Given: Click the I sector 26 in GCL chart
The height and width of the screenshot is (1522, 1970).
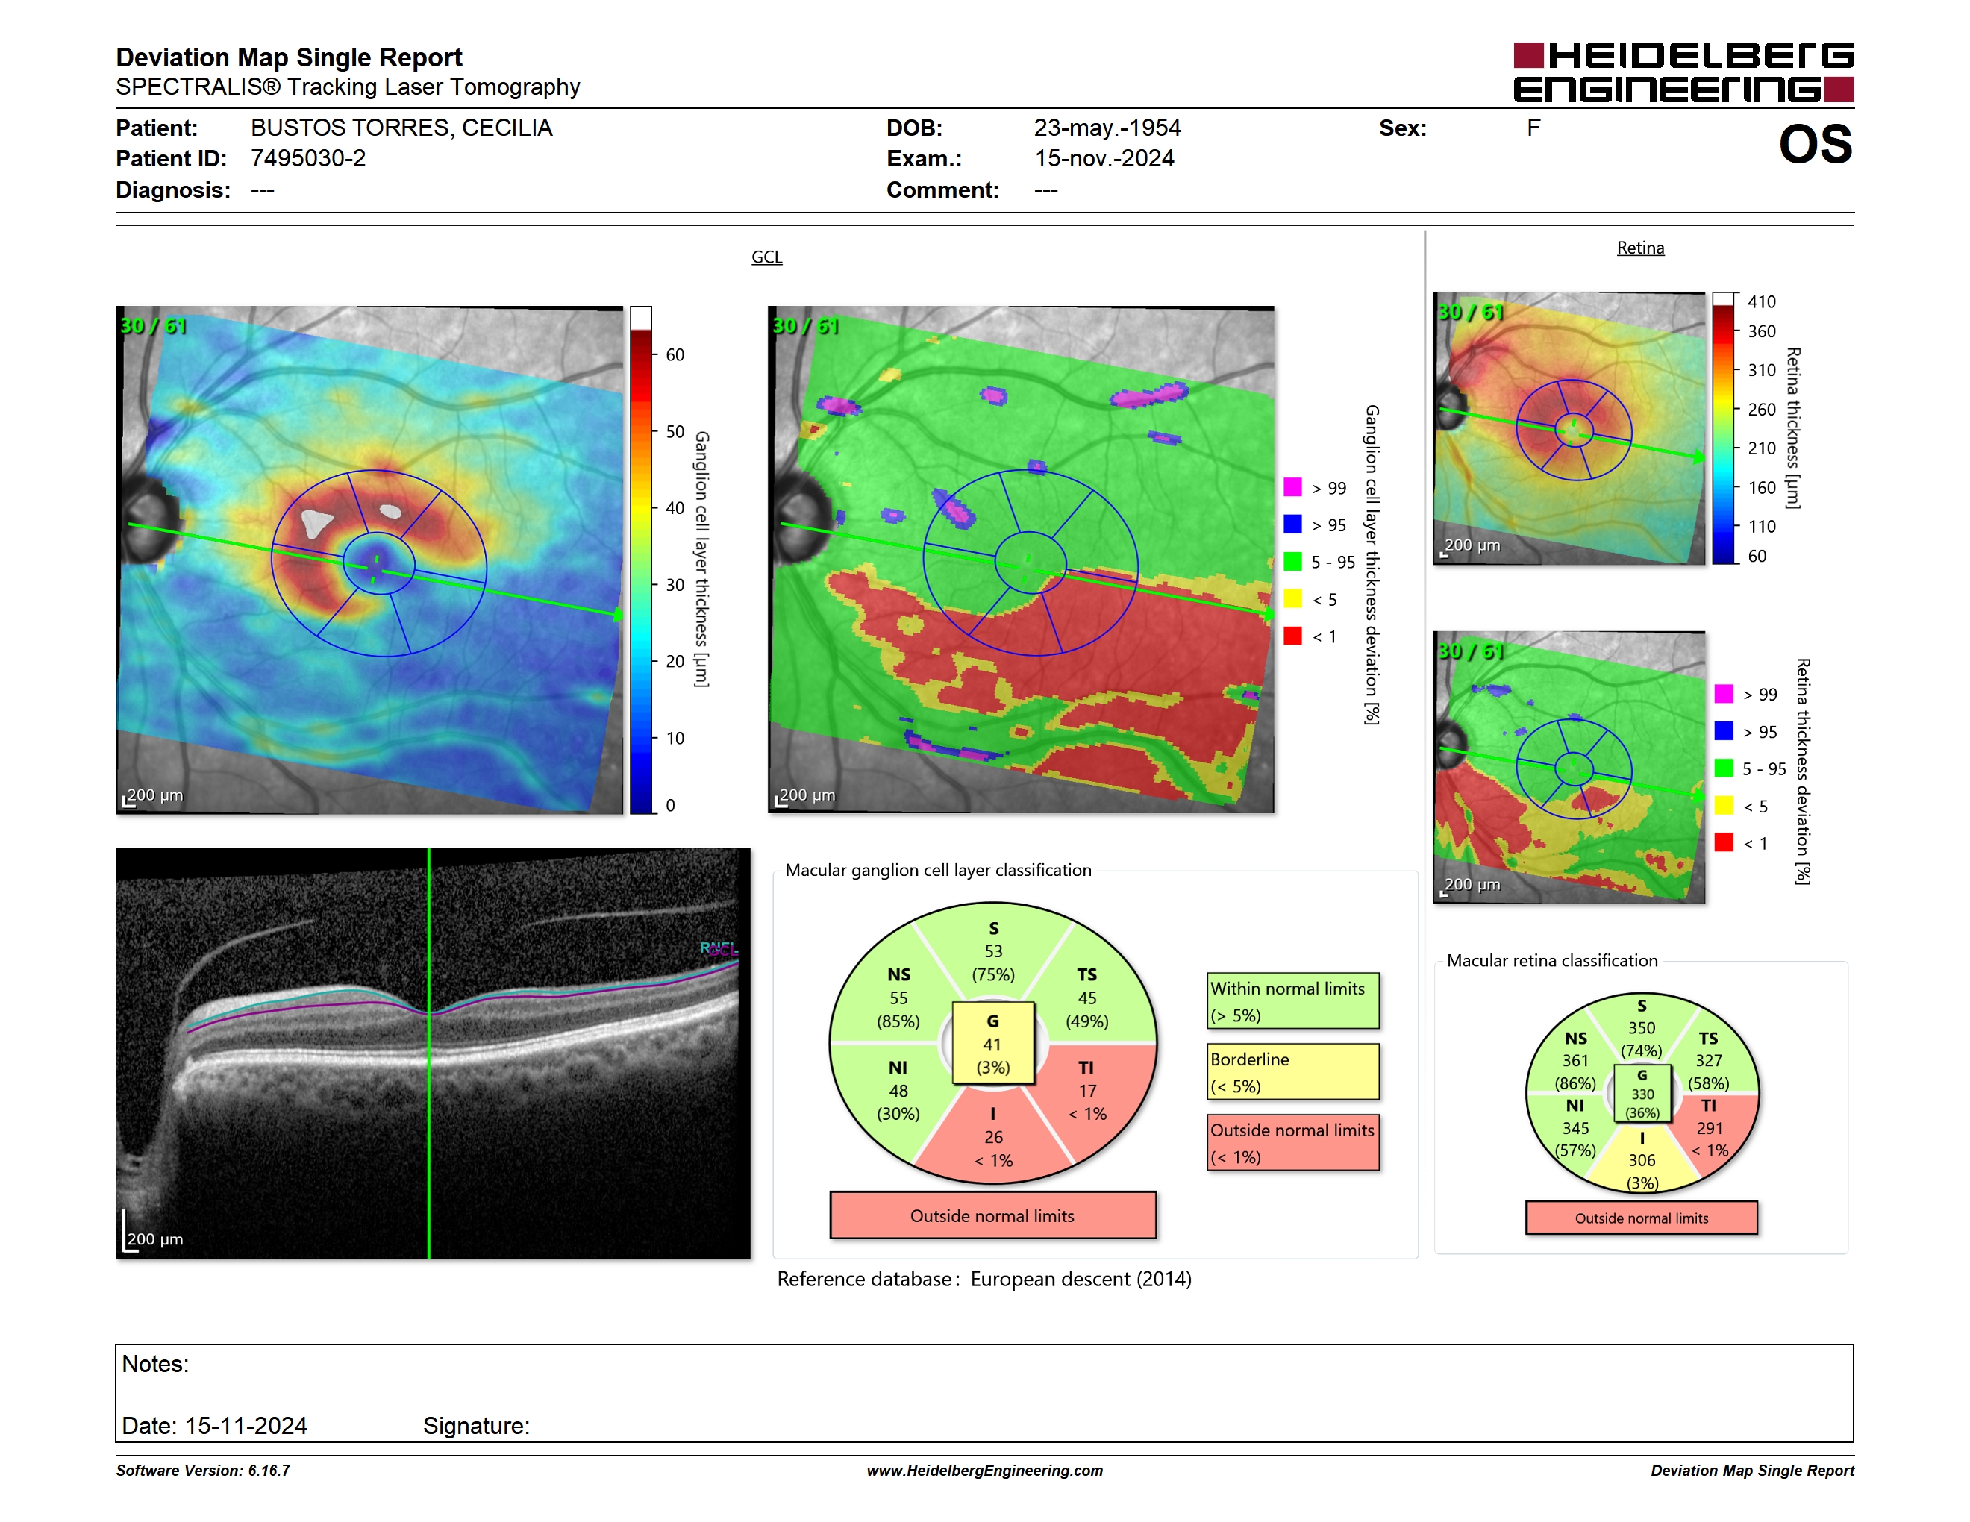Looking at the screenshot, I should [x=993, y=1137].
